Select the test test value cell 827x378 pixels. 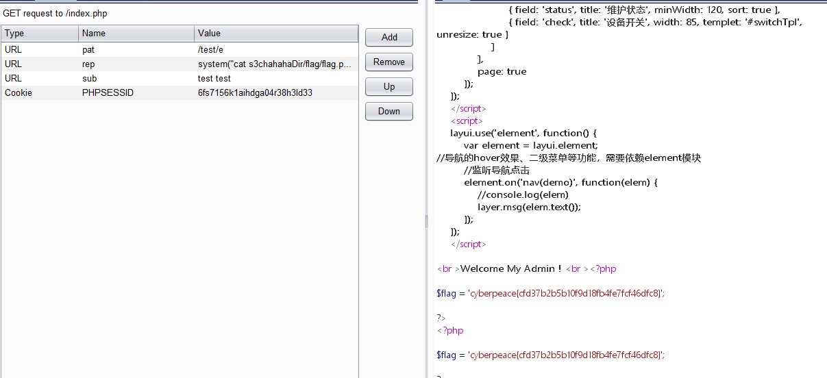[x=276, y=78]
